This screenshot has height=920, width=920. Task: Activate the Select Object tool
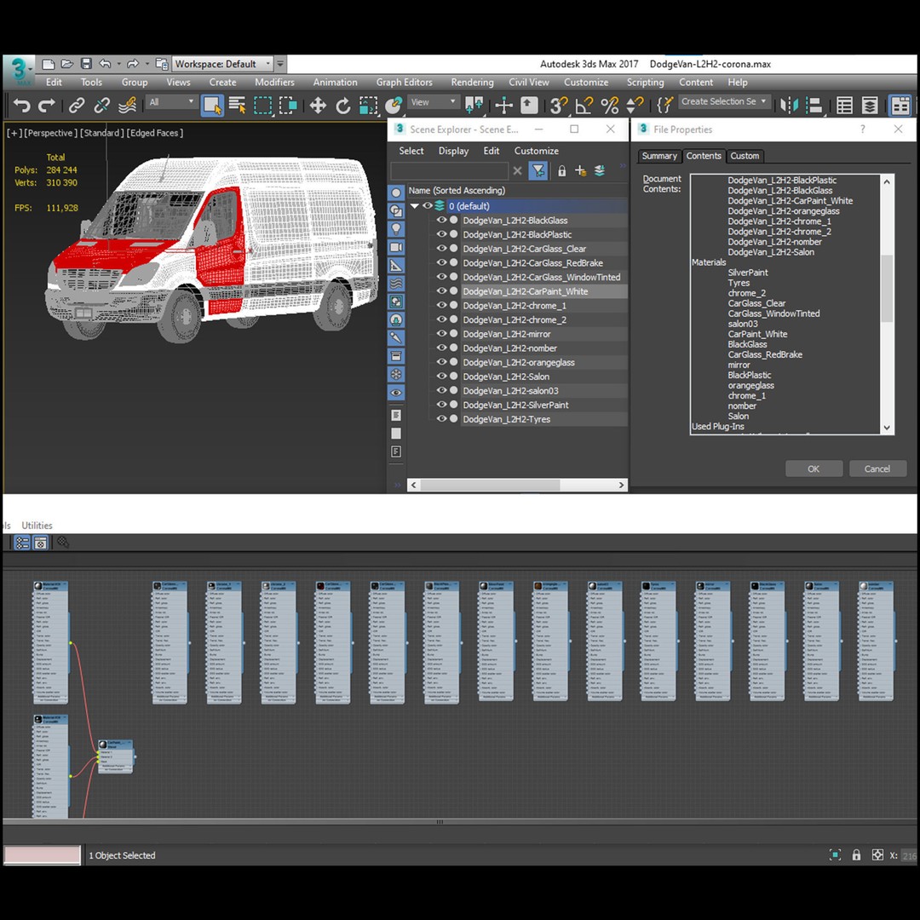click(212, 106)
